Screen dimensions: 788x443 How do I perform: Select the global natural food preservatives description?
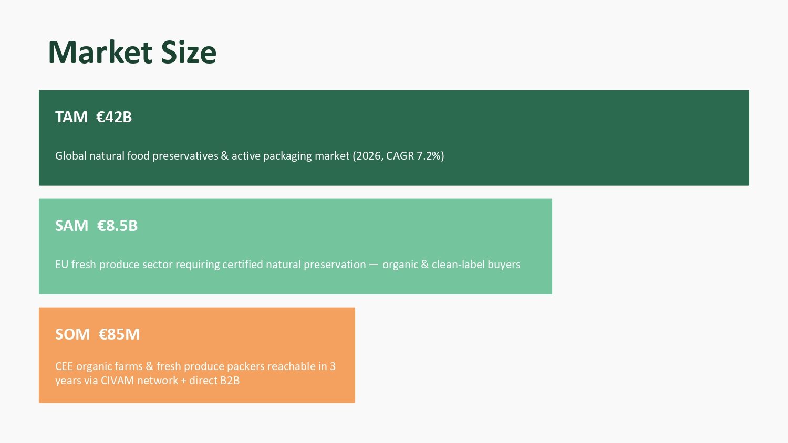250,156
